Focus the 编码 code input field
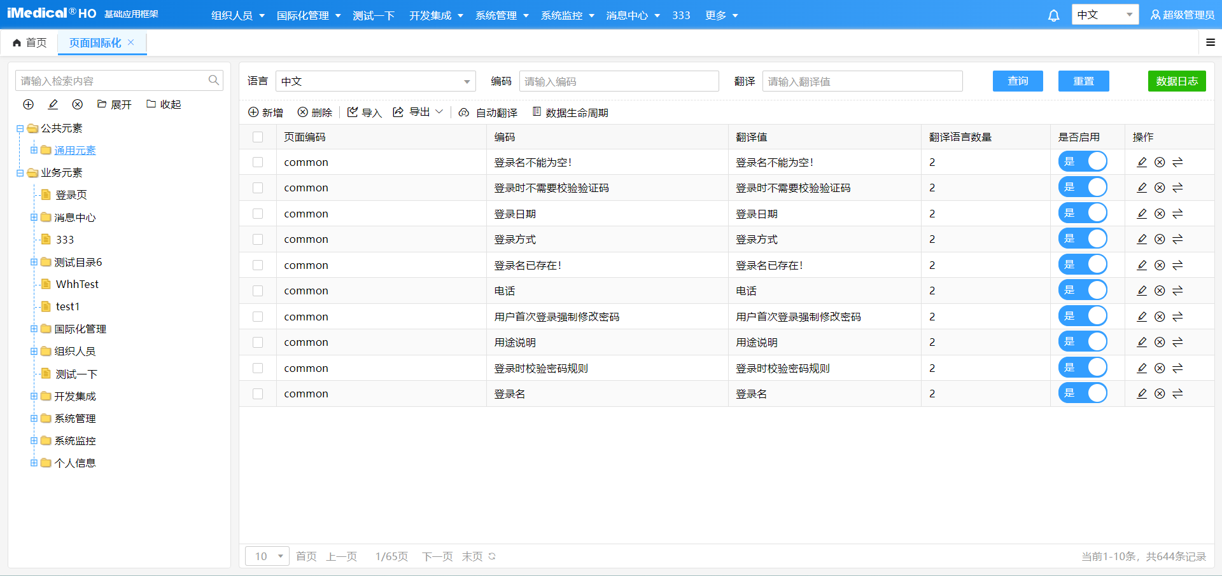 point(619,81)
